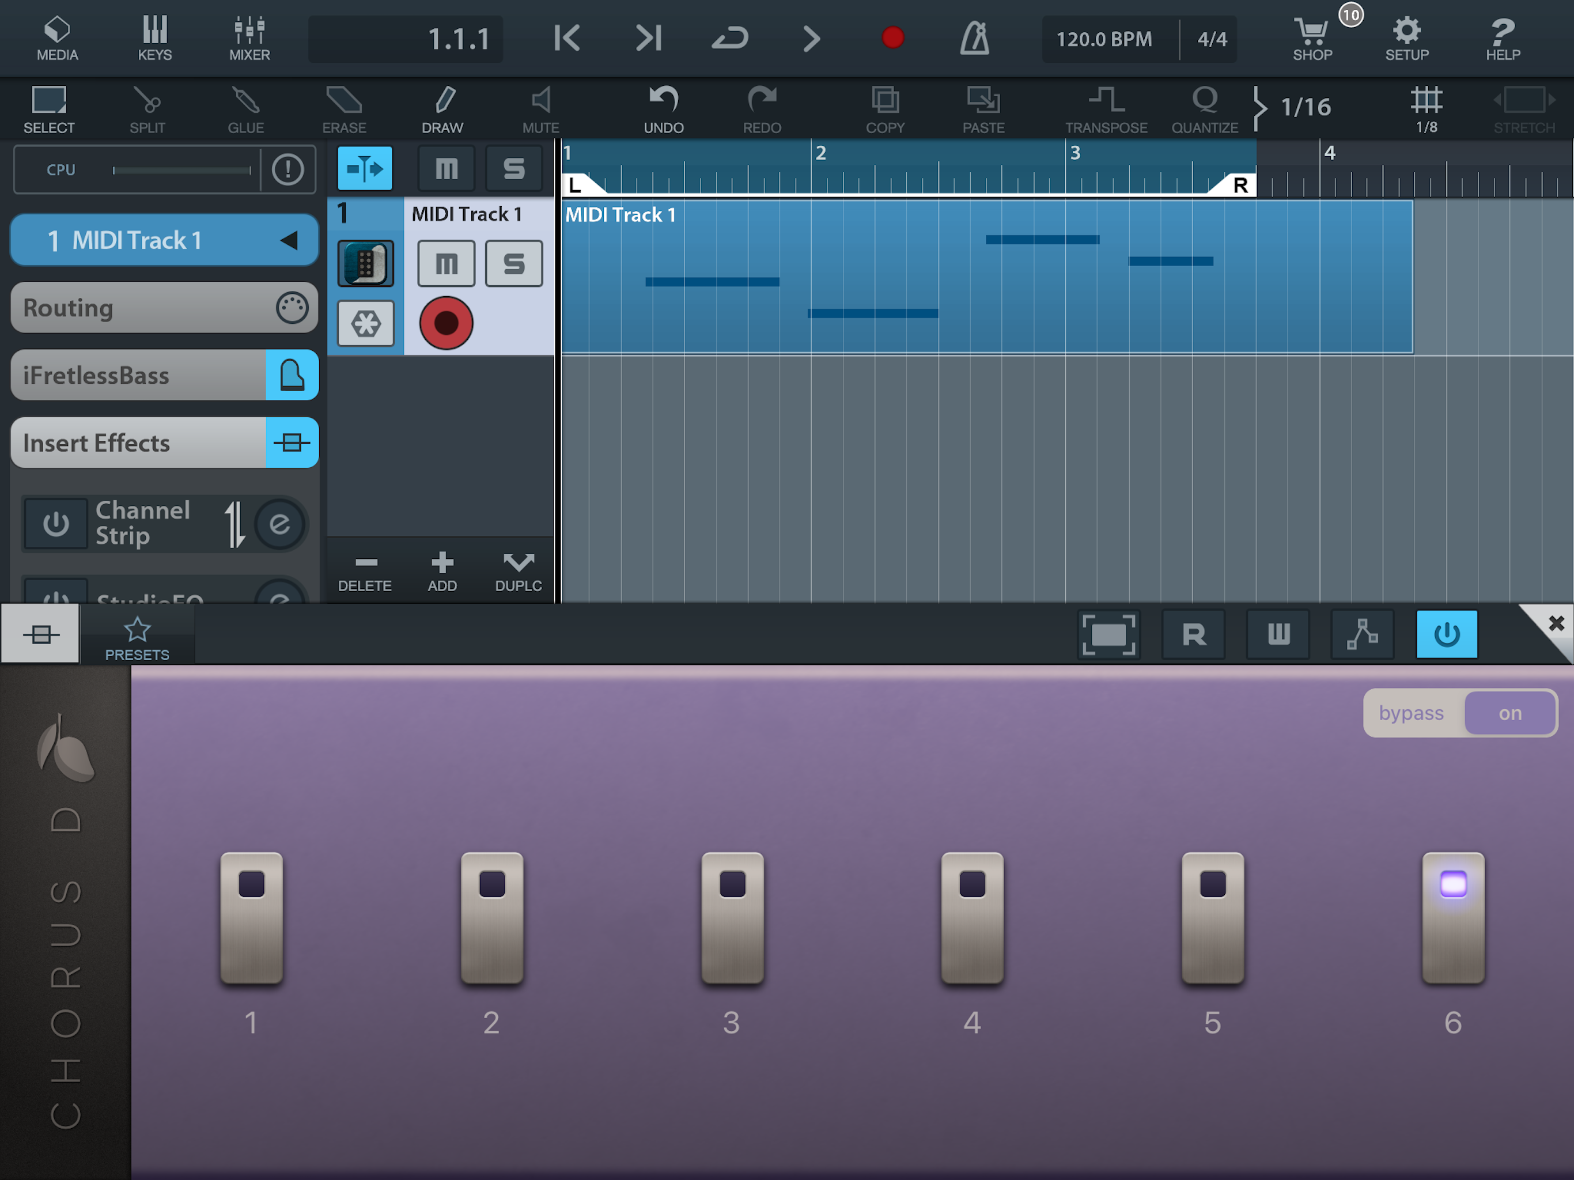Image resolution: width=1574 pixels, height=1180 pixels.
Task: Toggle global mute above track list
Action: click(x=446, y=169)
